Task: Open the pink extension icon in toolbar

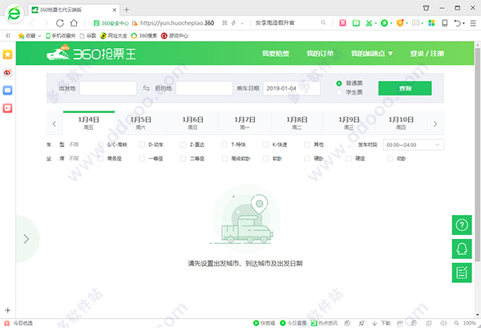Action: (342, 23)
